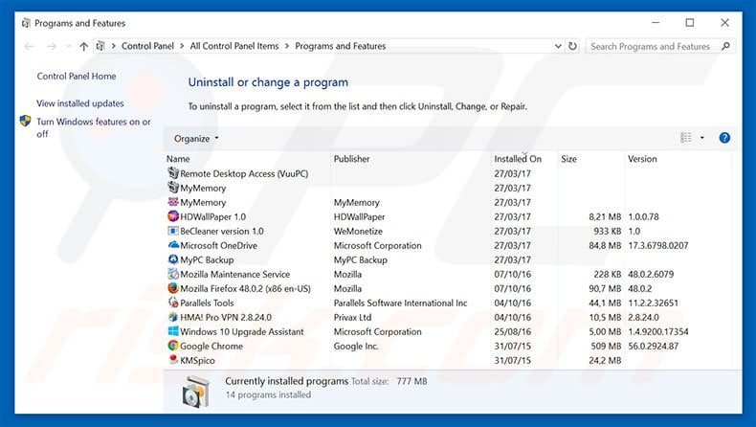Screen dimensions: 756x427
Task: Refresh the Programs and Features list
Action: point(572,46)
